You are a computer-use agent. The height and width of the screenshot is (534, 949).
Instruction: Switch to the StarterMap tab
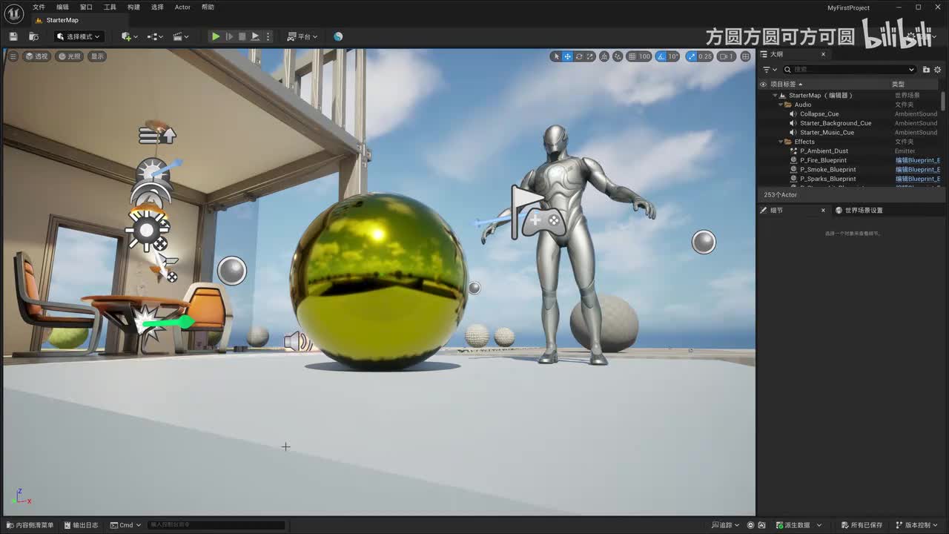(x=61, y=20)
